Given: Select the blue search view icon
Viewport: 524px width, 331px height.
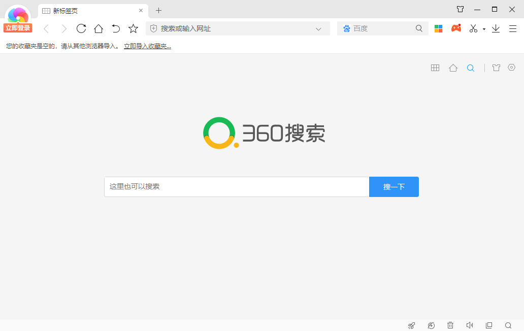Looking at the screenshot, I should point(471,68).
